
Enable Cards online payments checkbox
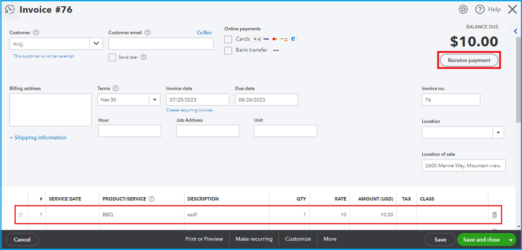[x=228, y=39]
